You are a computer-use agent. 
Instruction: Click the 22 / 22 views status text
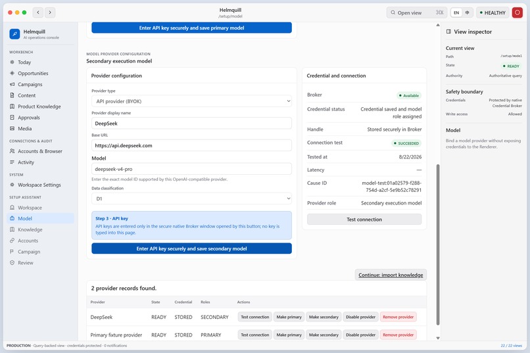click(x=511, y=346)
